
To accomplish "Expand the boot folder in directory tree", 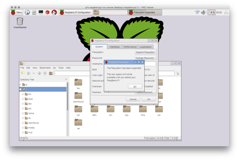I will pyautogui.click(x=23, y=99).
